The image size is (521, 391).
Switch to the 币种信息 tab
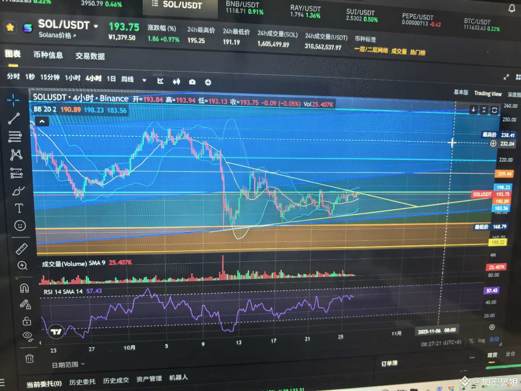coord(48,55)
